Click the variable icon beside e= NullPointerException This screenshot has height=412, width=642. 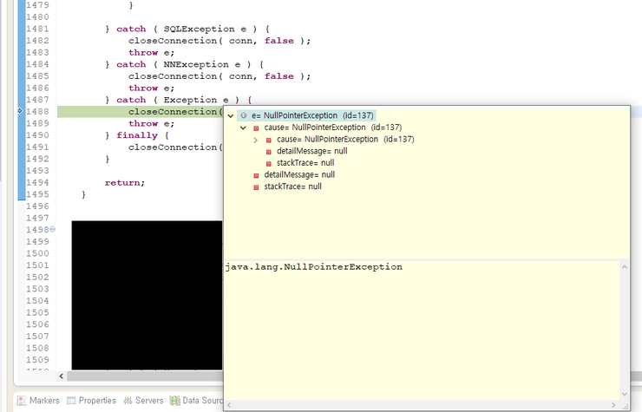click(244, 115)
